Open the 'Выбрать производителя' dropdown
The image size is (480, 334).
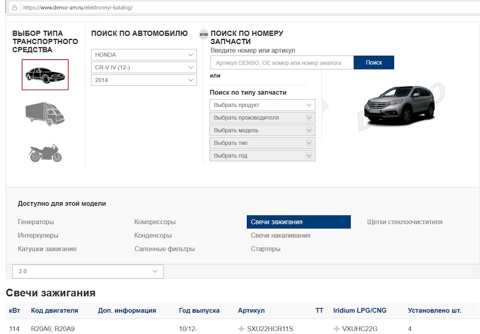tap(262, 118)
